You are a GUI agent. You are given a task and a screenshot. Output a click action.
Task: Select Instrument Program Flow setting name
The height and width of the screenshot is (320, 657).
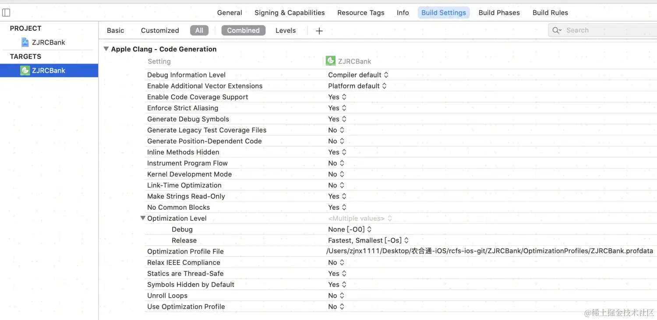pos(187,163)
